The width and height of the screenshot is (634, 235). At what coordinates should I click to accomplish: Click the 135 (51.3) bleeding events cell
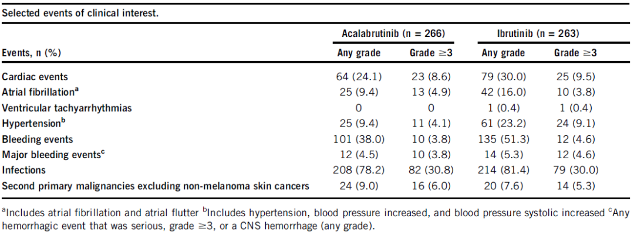(x=503, y=139)
